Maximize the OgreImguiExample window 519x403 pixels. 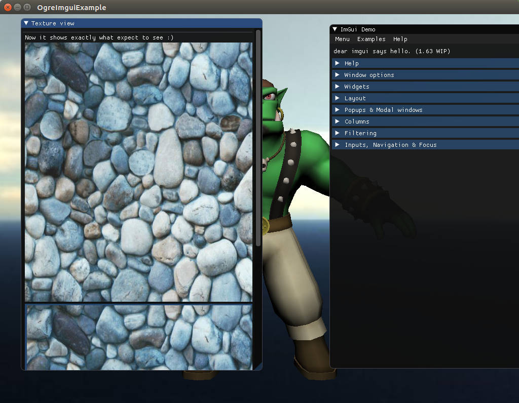tap(27, 7)
